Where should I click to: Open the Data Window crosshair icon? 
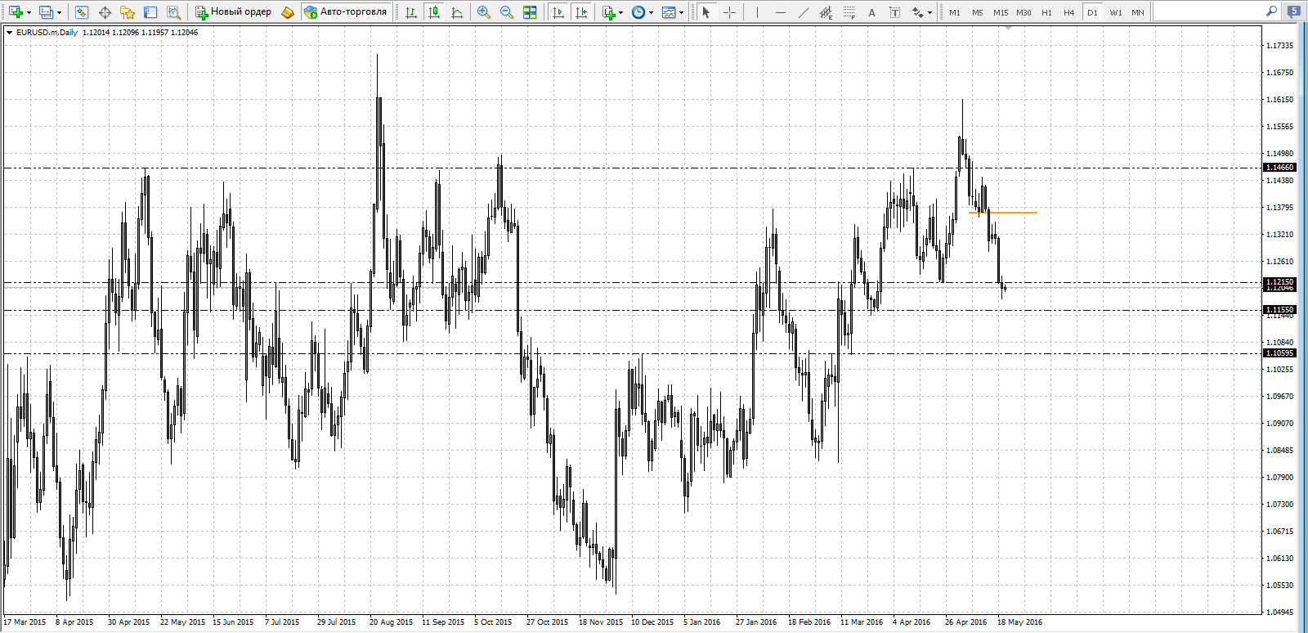tap(105, 12)
